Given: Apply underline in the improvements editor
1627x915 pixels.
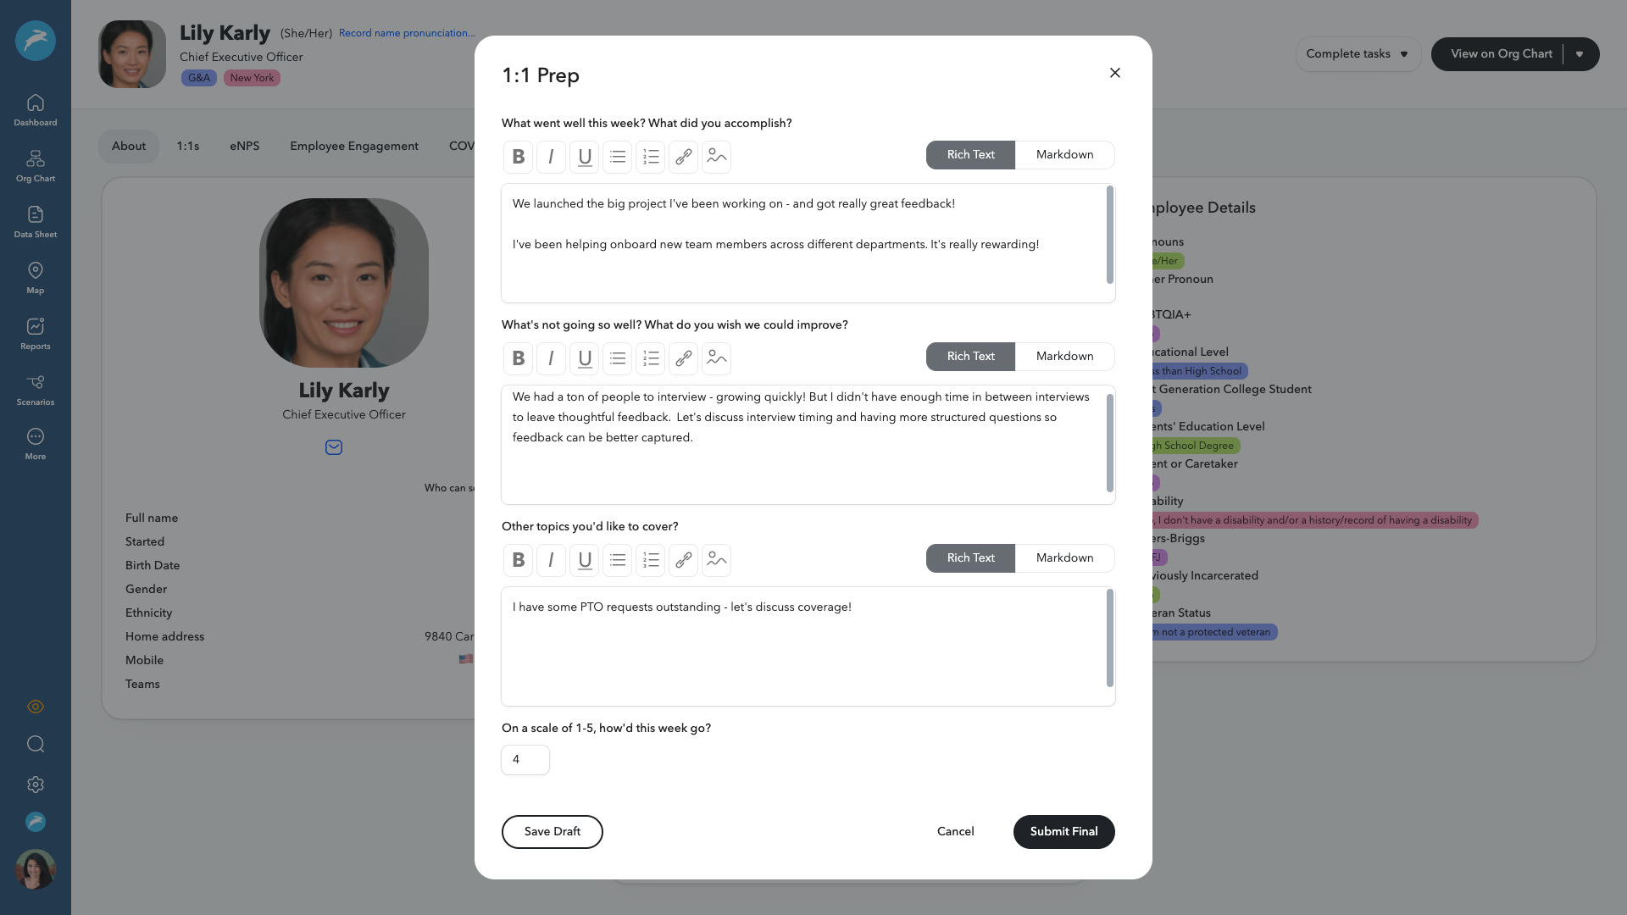Looking at the screenshot, I should [584, 358].
